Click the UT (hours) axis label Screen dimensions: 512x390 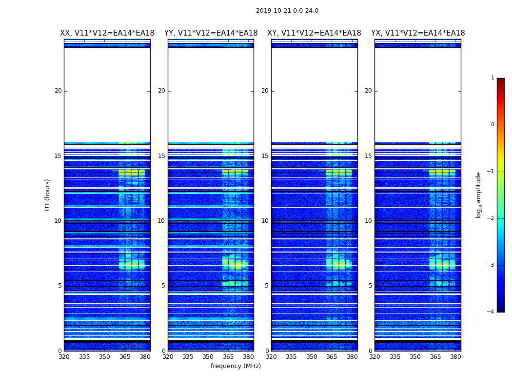[47, 195]
